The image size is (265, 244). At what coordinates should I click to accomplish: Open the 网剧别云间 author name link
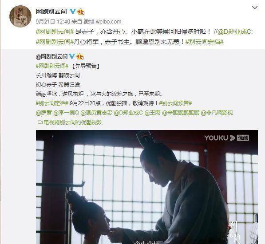51,12
